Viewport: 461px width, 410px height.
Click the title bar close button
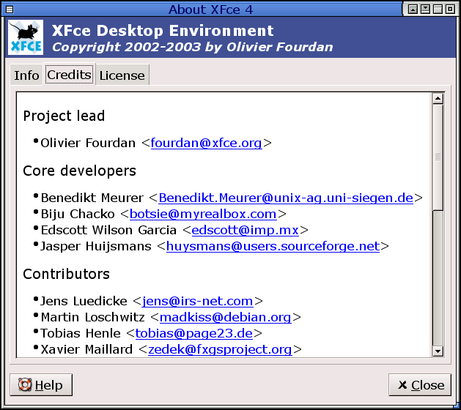point(450,10)
